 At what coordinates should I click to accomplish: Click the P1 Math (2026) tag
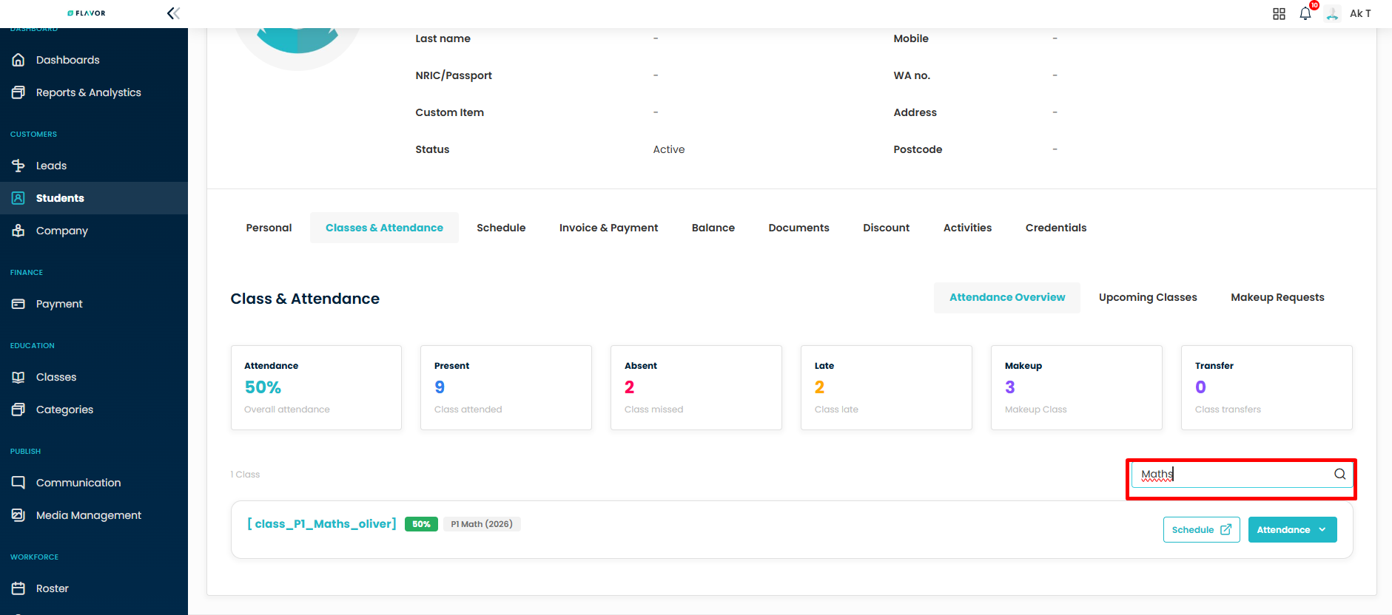[482, 524]
